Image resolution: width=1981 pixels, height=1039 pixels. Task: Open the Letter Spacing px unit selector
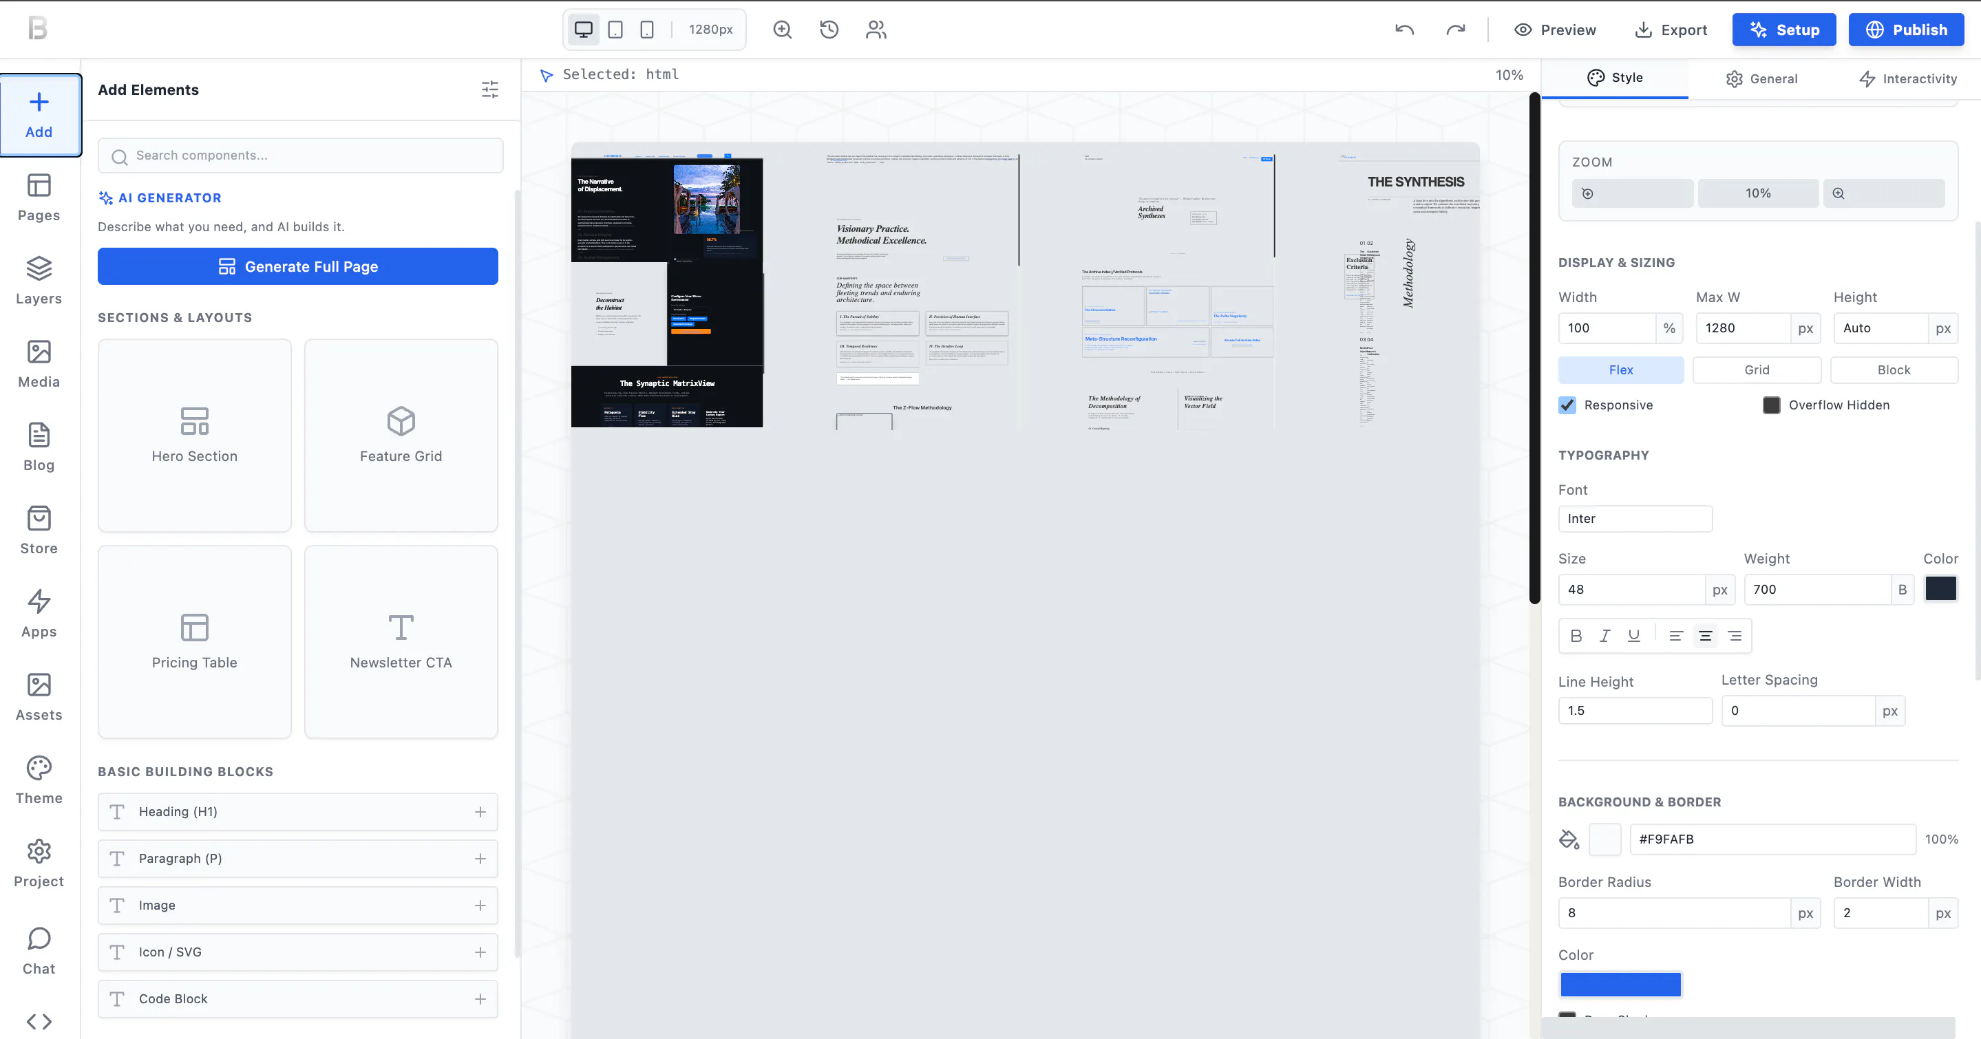[1890, 711]
